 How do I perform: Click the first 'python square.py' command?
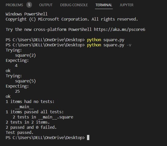click(103, 40)
